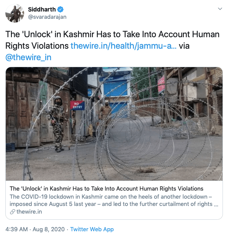The height and width of the screenshot is (237, 226).
Task: Click the blue verified badge beside Siddharth
Action: point(61,9)
